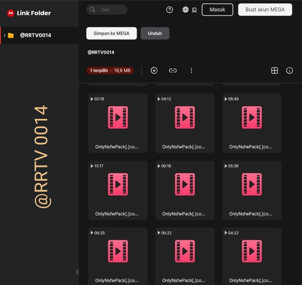Screen dimensions: 302x285
Task: Click the 15:17 duration label
Action: 99,166
